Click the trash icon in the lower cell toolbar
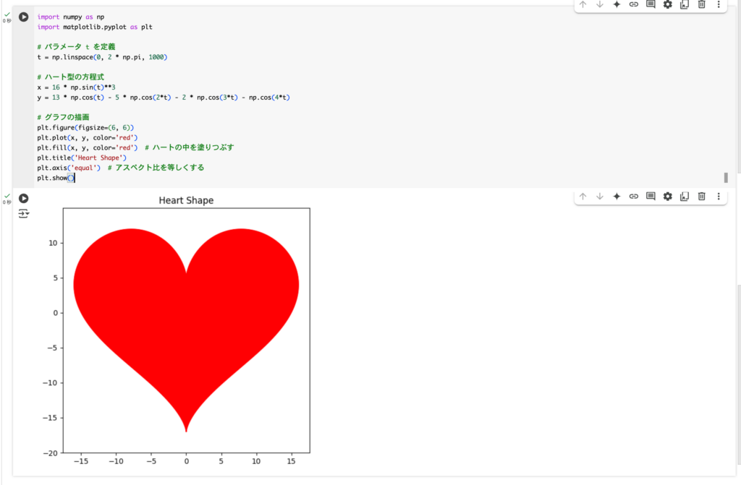 click(701, 196)
